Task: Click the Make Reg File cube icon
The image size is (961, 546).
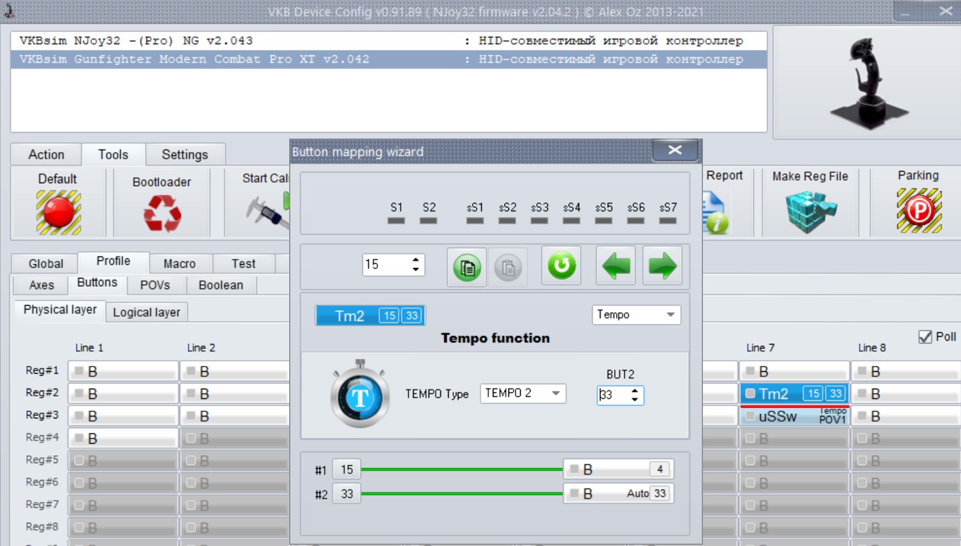Action: click(811, 211)
